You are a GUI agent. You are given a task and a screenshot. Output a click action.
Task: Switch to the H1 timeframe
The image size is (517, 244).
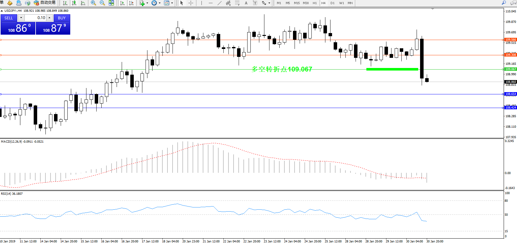point(315,3)
